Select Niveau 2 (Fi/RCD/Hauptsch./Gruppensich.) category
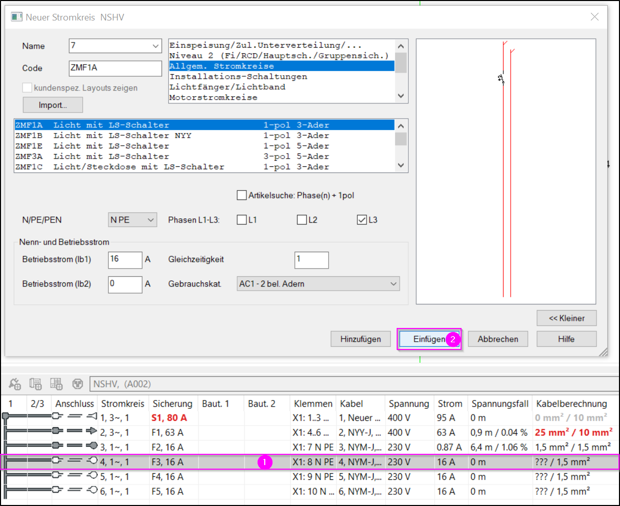This screenshot has width=620, height=506. point(282,55)
